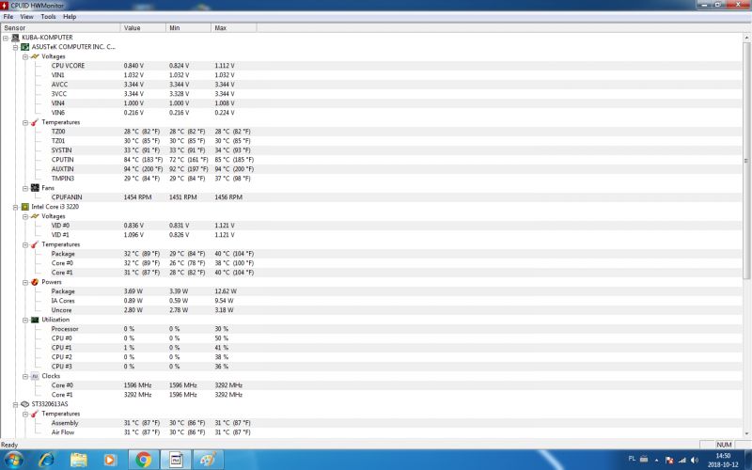Select the VID #0 row
The height and width of the screenshot is (470, 752).
pyautogui.click(x=371, y=226)
